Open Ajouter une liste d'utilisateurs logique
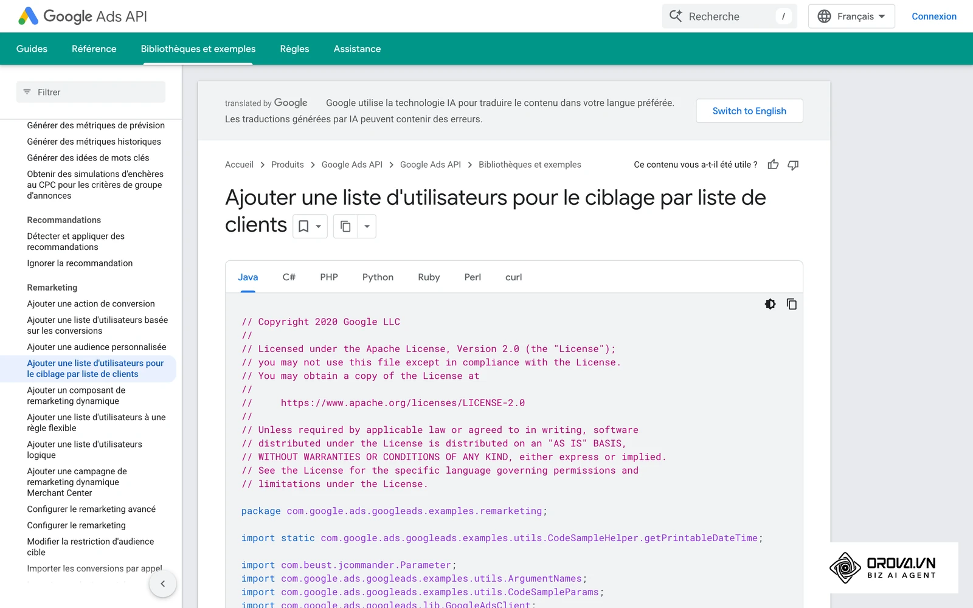 (x=85, y=450)
